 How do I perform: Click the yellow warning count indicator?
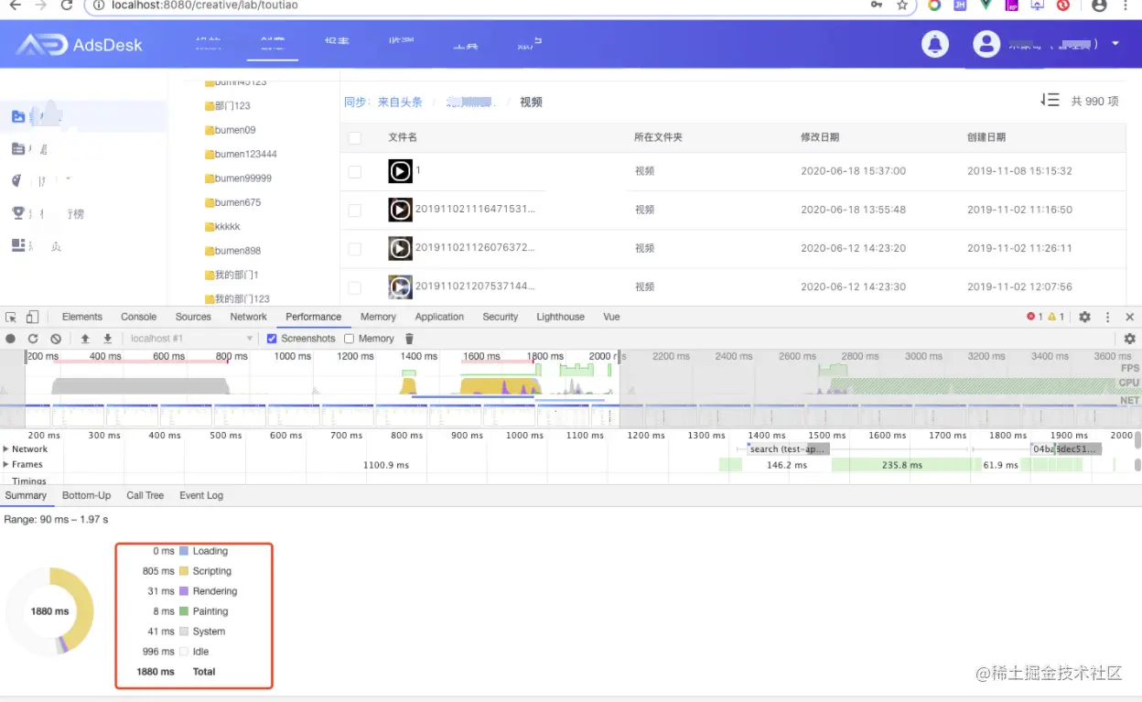tap(1056, 317)
